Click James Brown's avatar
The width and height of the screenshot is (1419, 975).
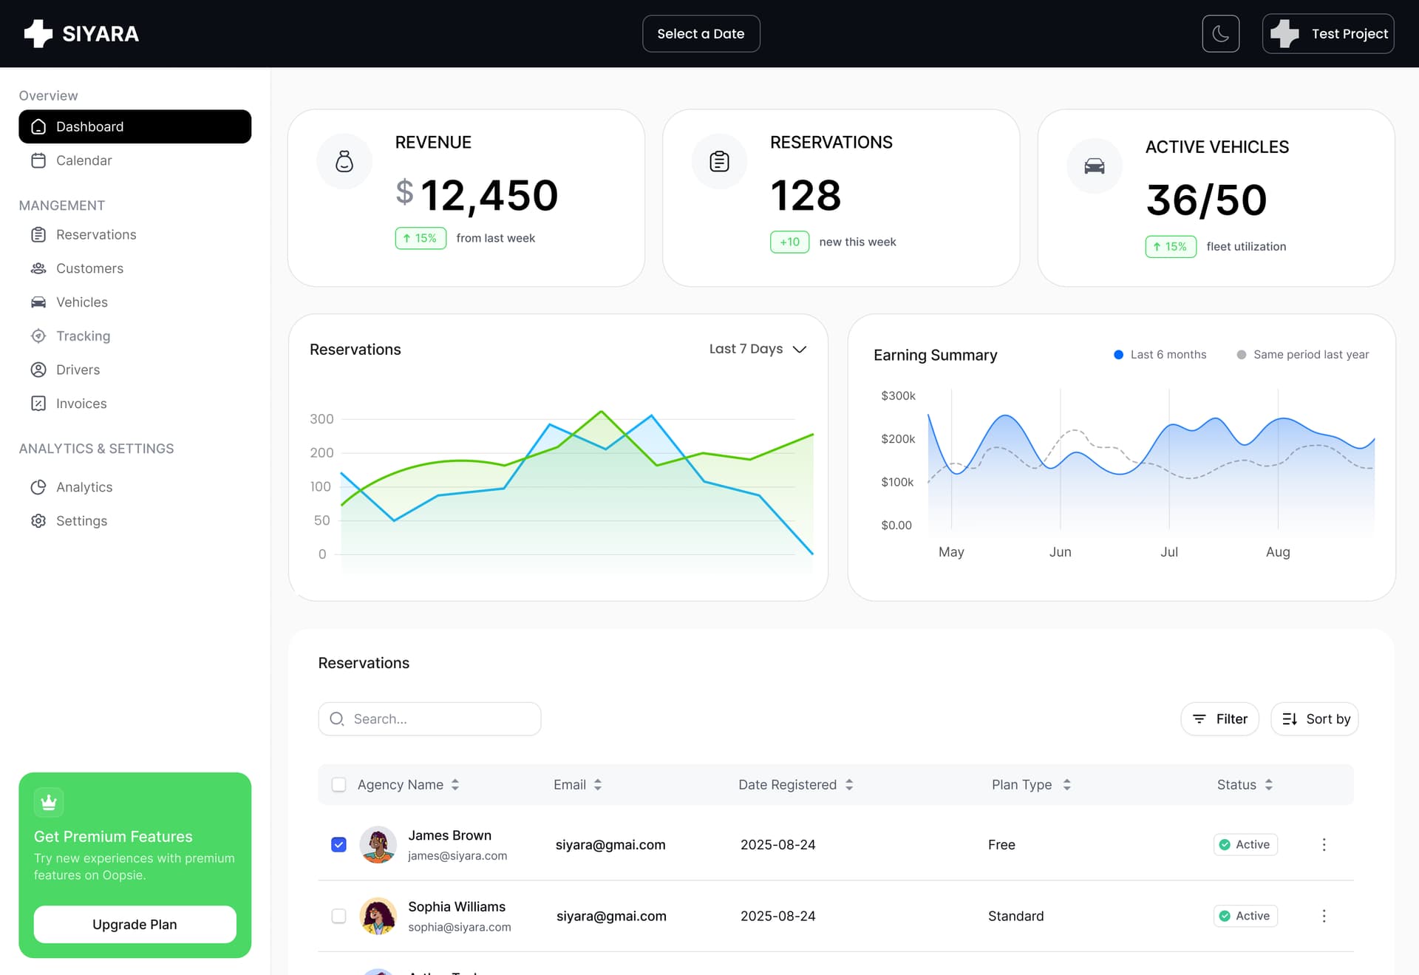point(378,844)
